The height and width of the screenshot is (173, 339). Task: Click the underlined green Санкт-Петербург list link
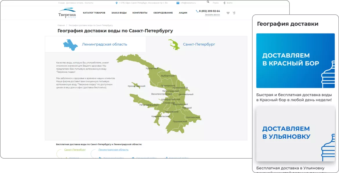tap(75, 150)
